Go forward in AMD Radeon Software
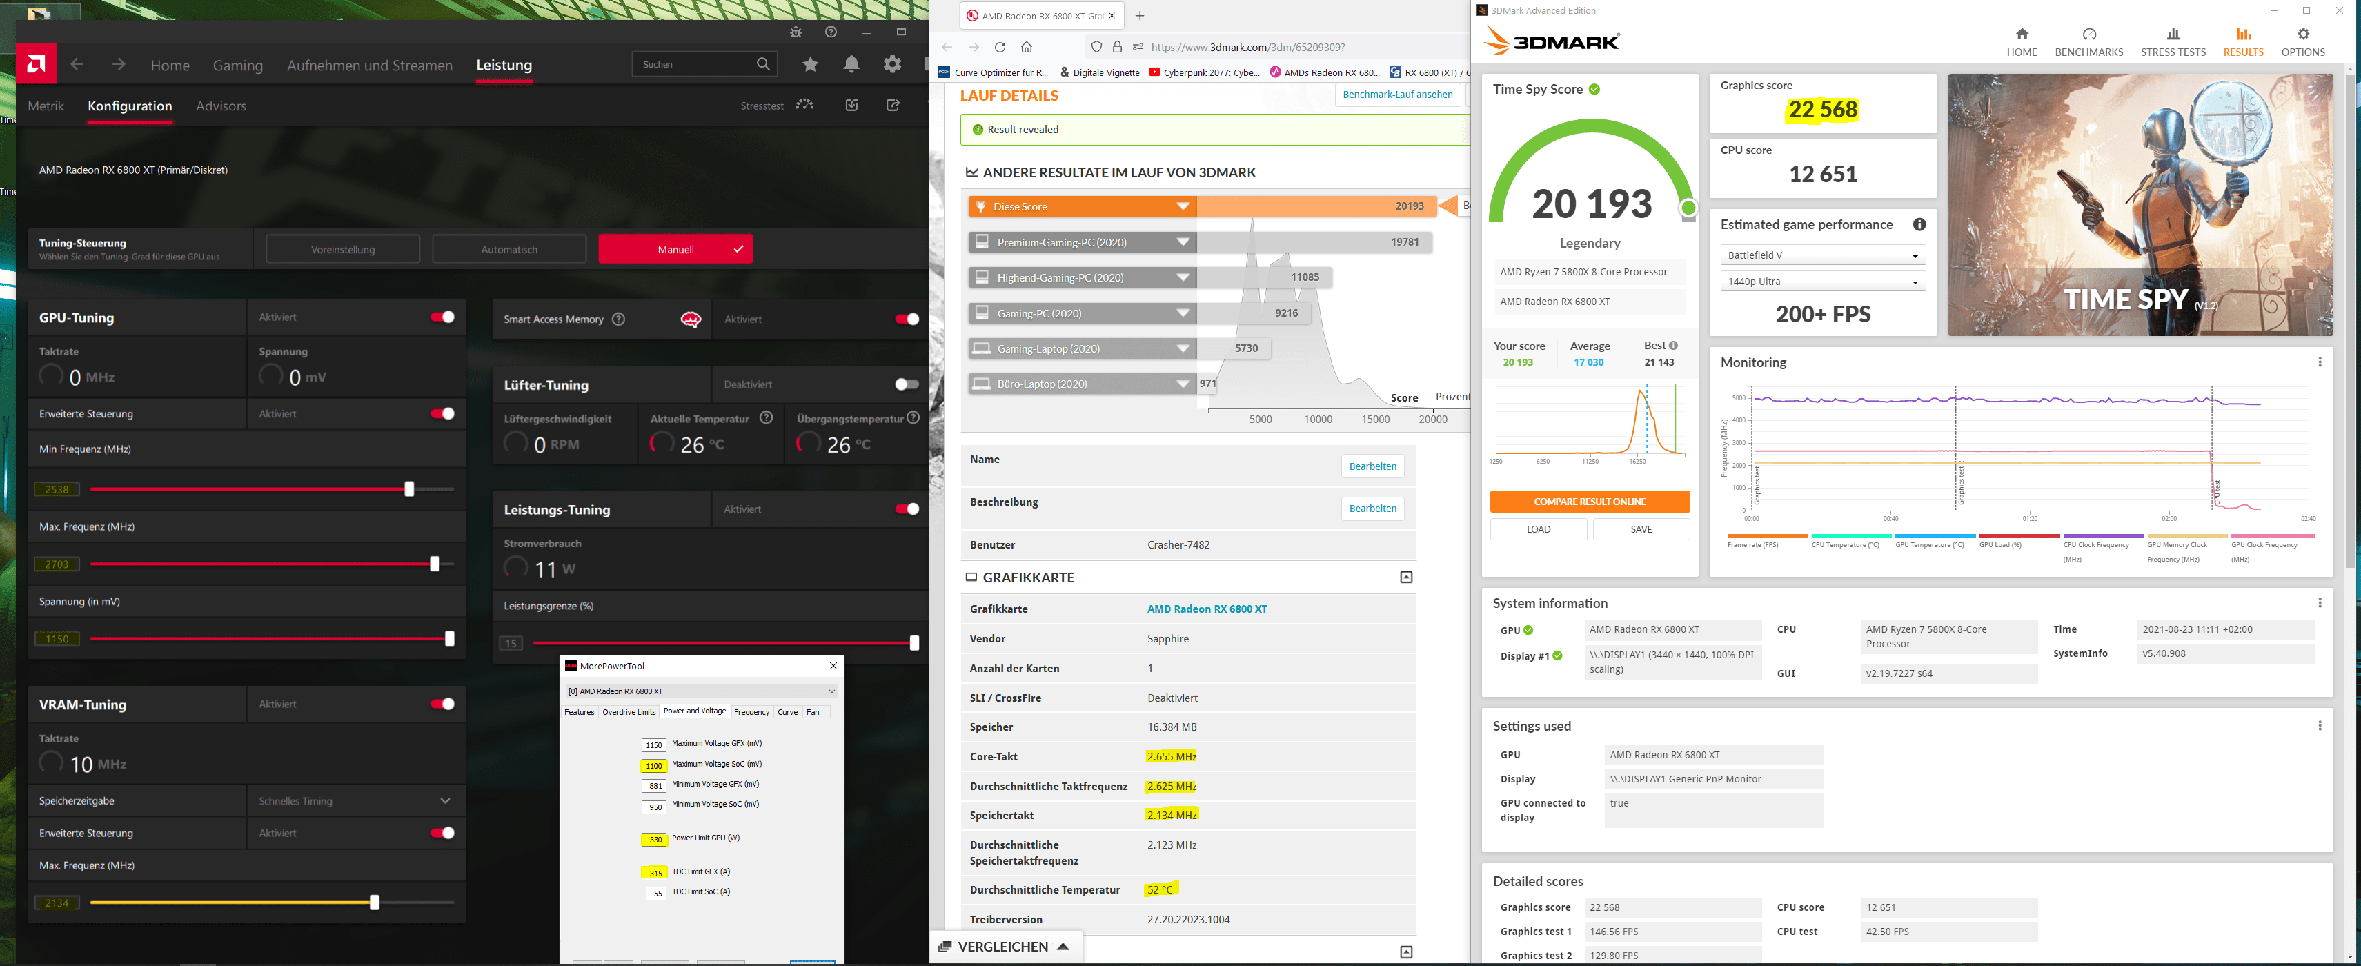Viewport: 2361px width, 966px height. click(118, 64)
